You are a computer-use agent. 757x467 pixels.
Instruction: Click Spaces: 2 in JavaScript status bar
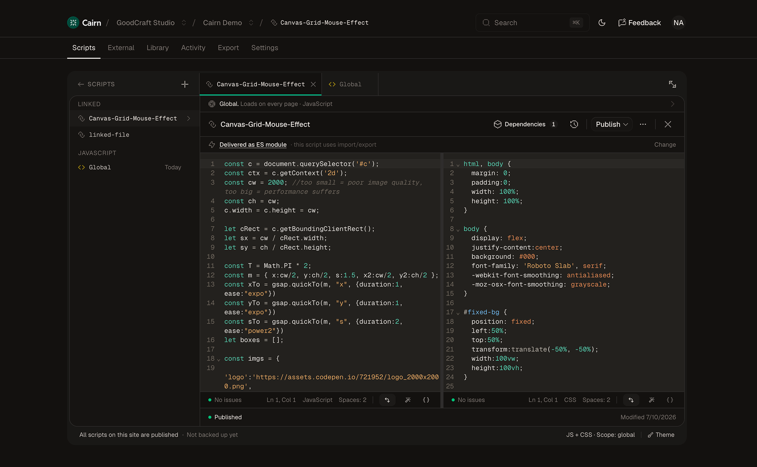352,400
